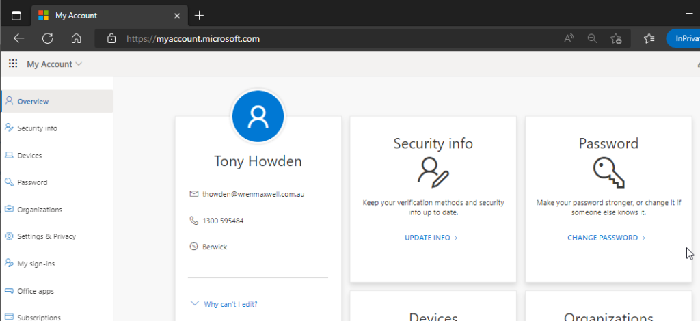
Task: Click the Tony Howden profile avatar
Action: tap(258, 116)
